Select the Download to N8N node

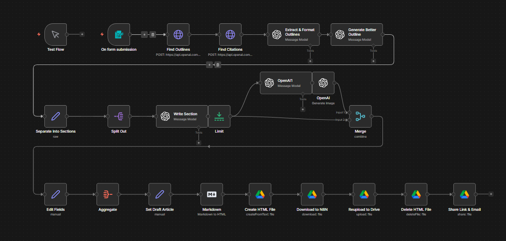point(312,194)
